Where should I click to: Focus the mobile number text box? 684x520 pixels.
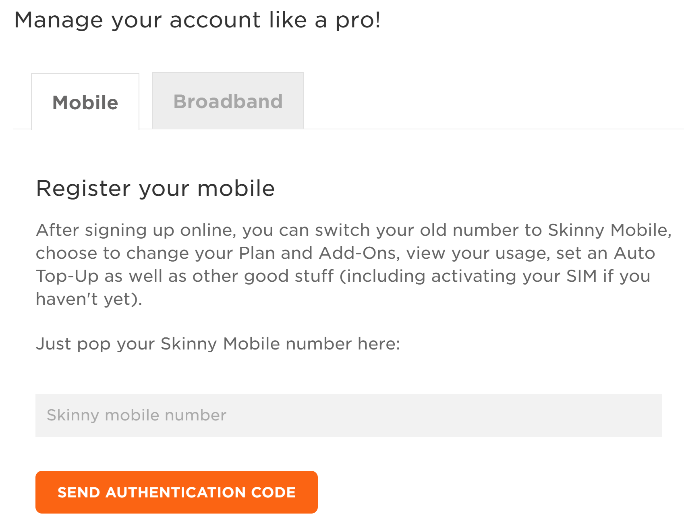(x=348, y=415)
